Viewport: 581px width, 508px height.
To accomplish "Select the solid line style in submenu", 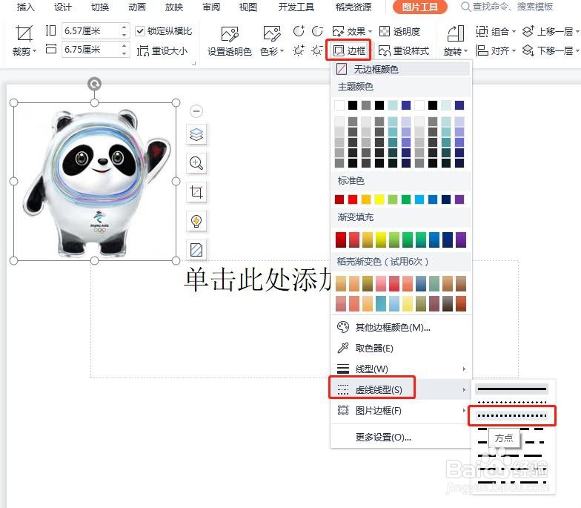I will pyautogui.click(x=512, y=389).
